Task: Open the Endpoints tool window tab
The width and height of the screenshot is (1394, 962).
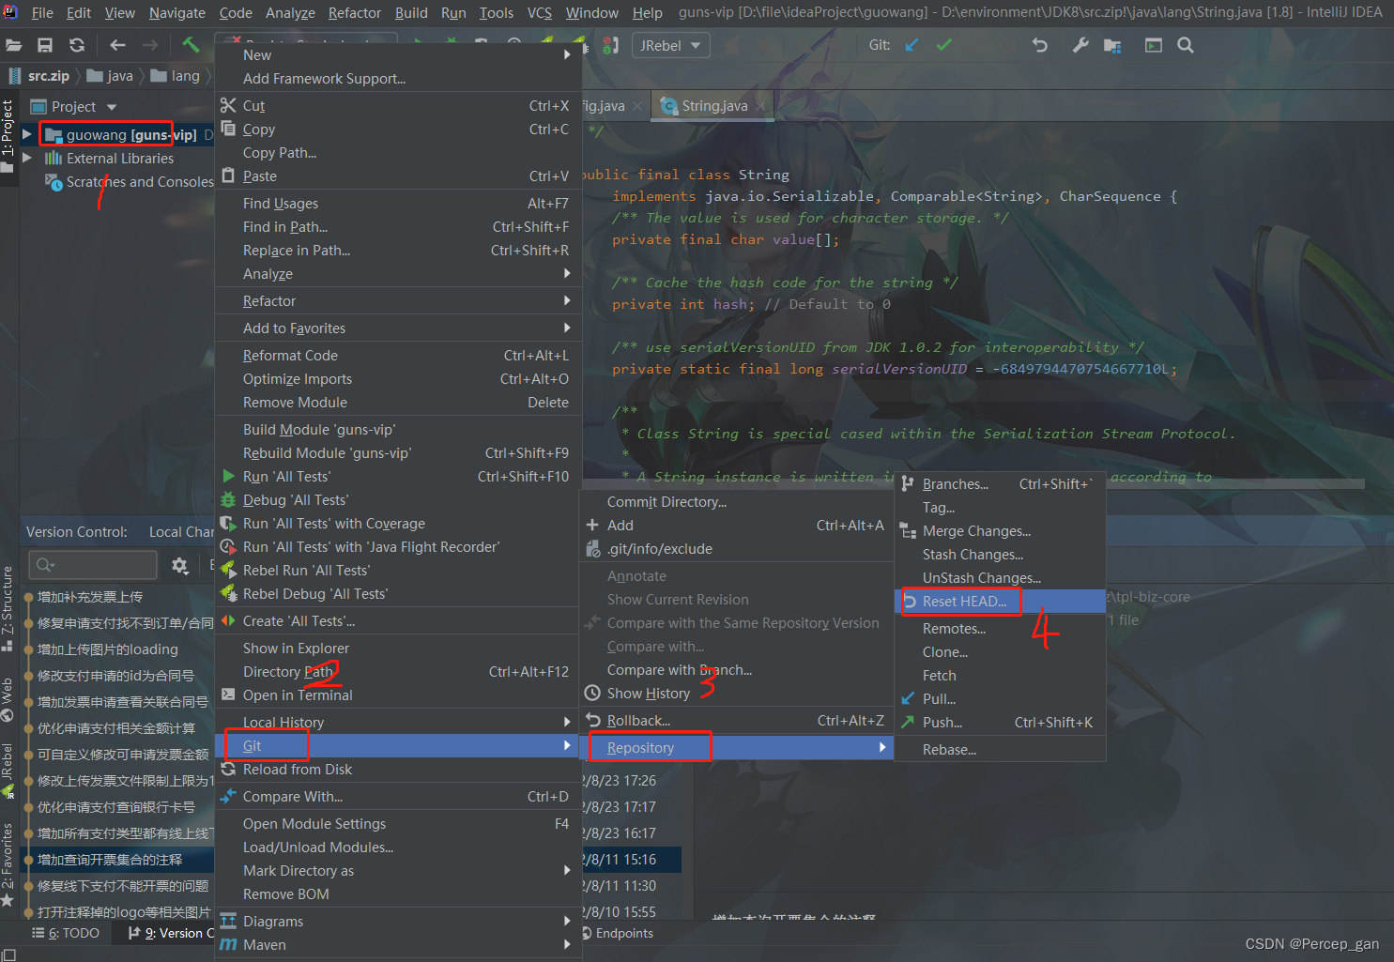Action: 617,933
